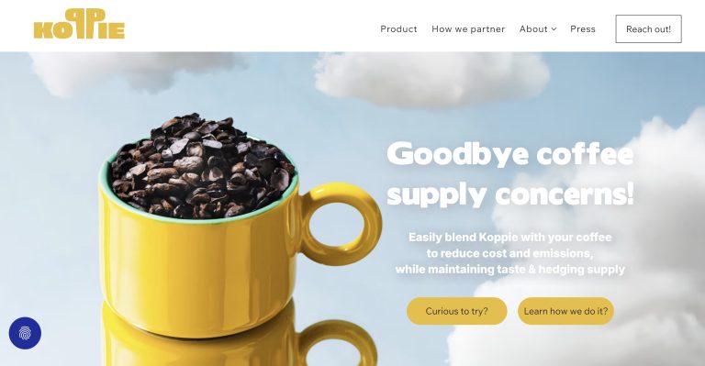705x366 pixels.
Task: Click the word 'concerns!' in headline
Action: point(565,194)
